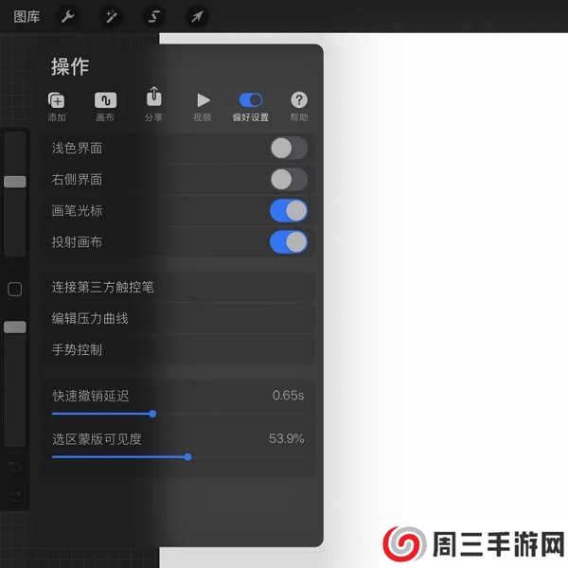Open 手势控制 gesture controls
Image resolution: width=568 pixels, height=568 pixels.
180,350
